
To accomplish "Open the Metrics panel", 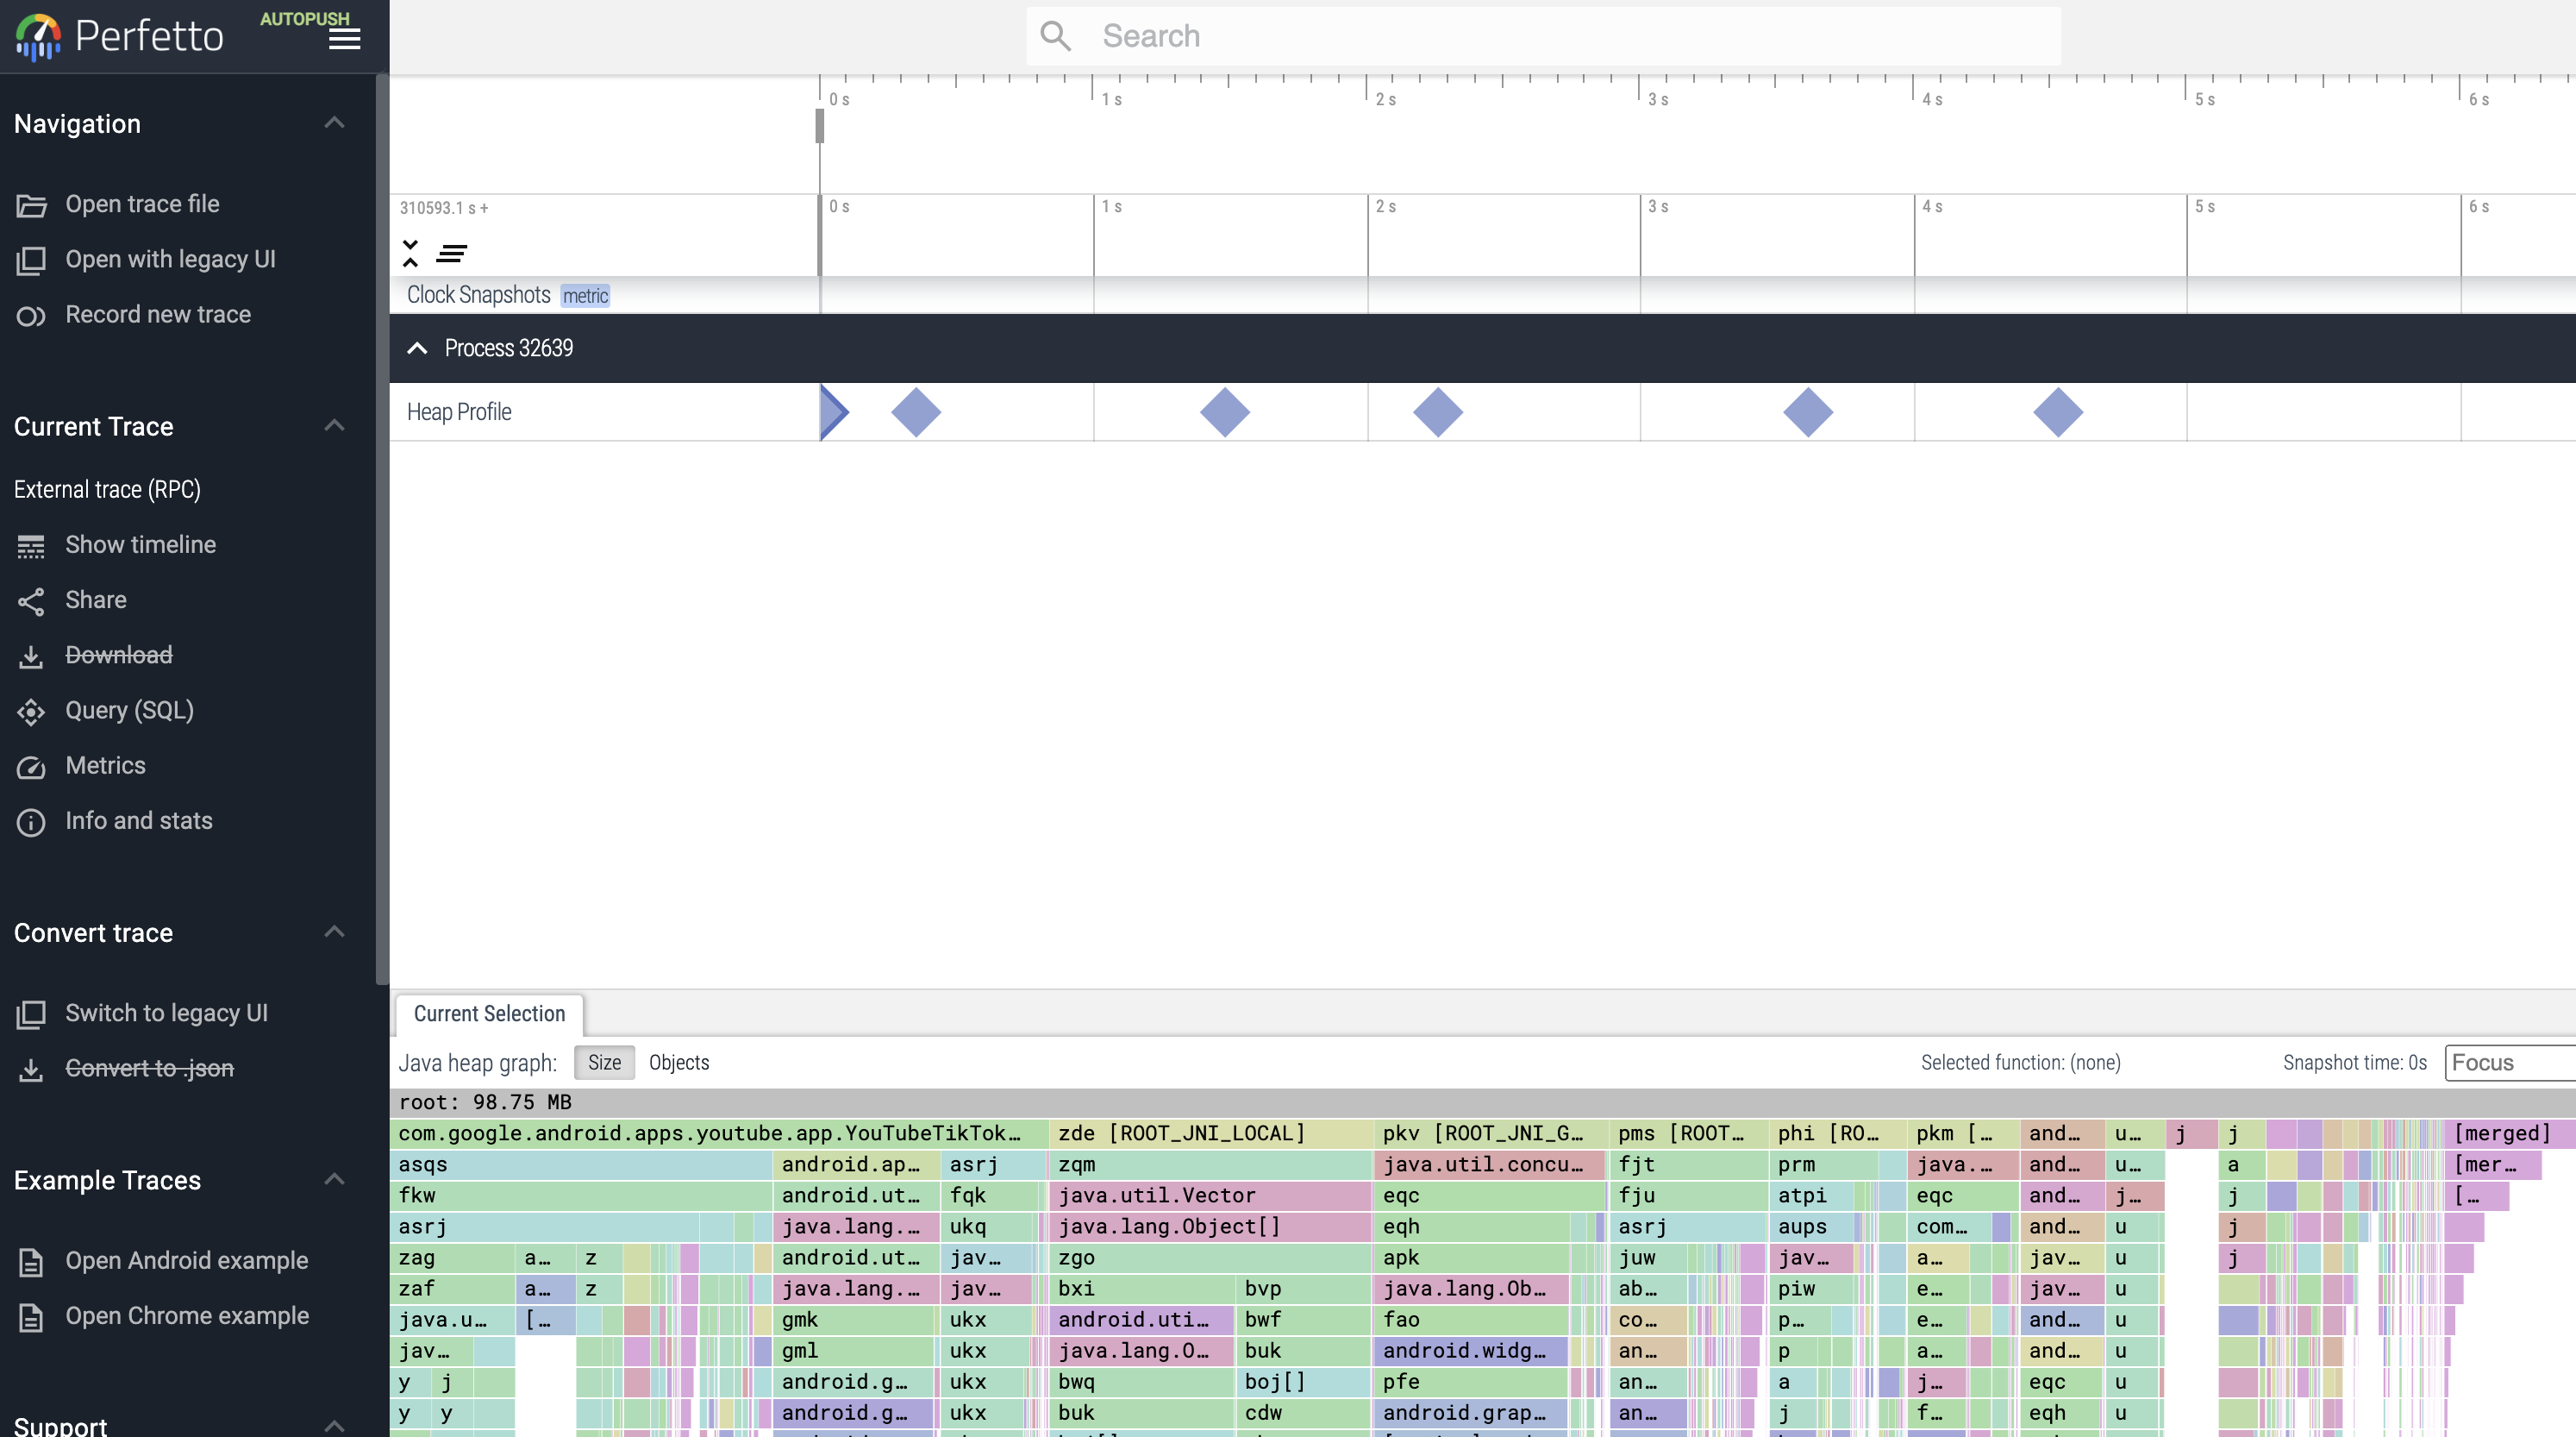I will coord(105,766).
